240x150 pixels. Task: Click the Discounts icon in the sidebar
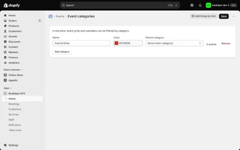pyautogui.click(x=5, y=42)
